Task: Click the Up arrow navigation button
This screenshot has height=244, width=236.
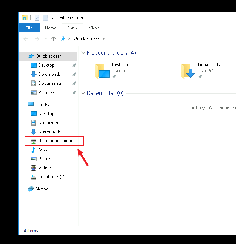Action: click(54, 38)
